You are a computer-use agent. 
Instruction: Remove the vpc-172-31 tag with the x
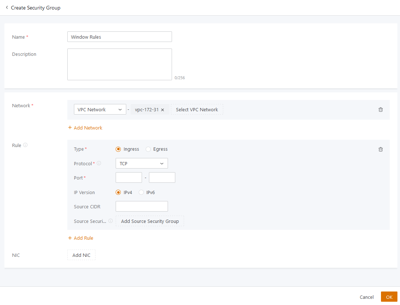[x=162, y=110]
